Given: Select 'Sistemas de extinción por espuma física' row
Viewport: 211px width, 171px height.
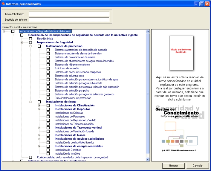Looking at the screenshot, I should click(87, 87).
